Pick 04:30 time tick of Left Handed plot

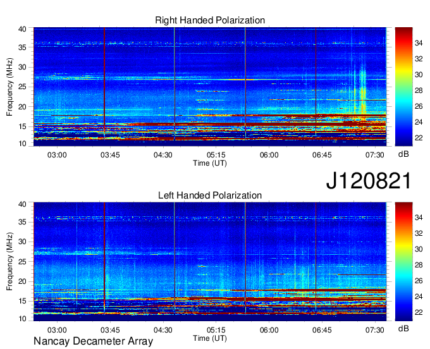click(x=163, y=330)
